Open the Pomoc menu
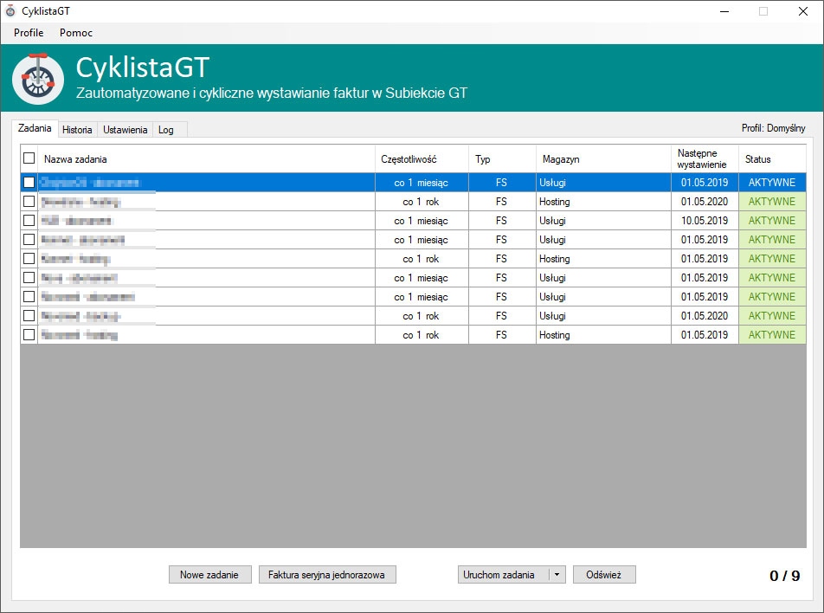This screenshot has height=613, width=824. (76, 33)
